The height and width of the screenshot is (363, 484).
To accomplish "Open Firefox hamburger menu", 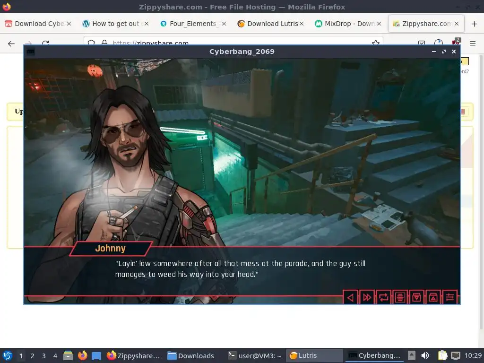I will [473, 43].
